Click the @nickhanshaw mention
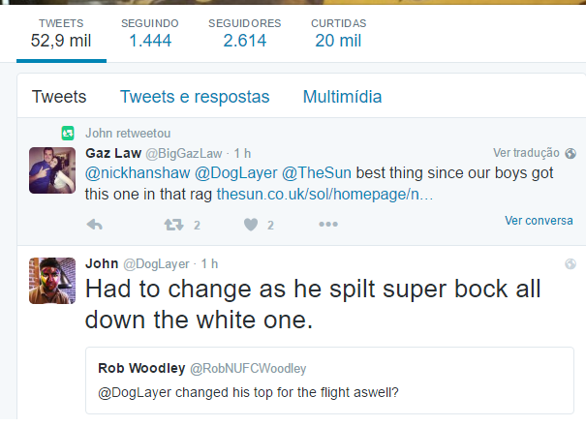 [x=138, y=174]
